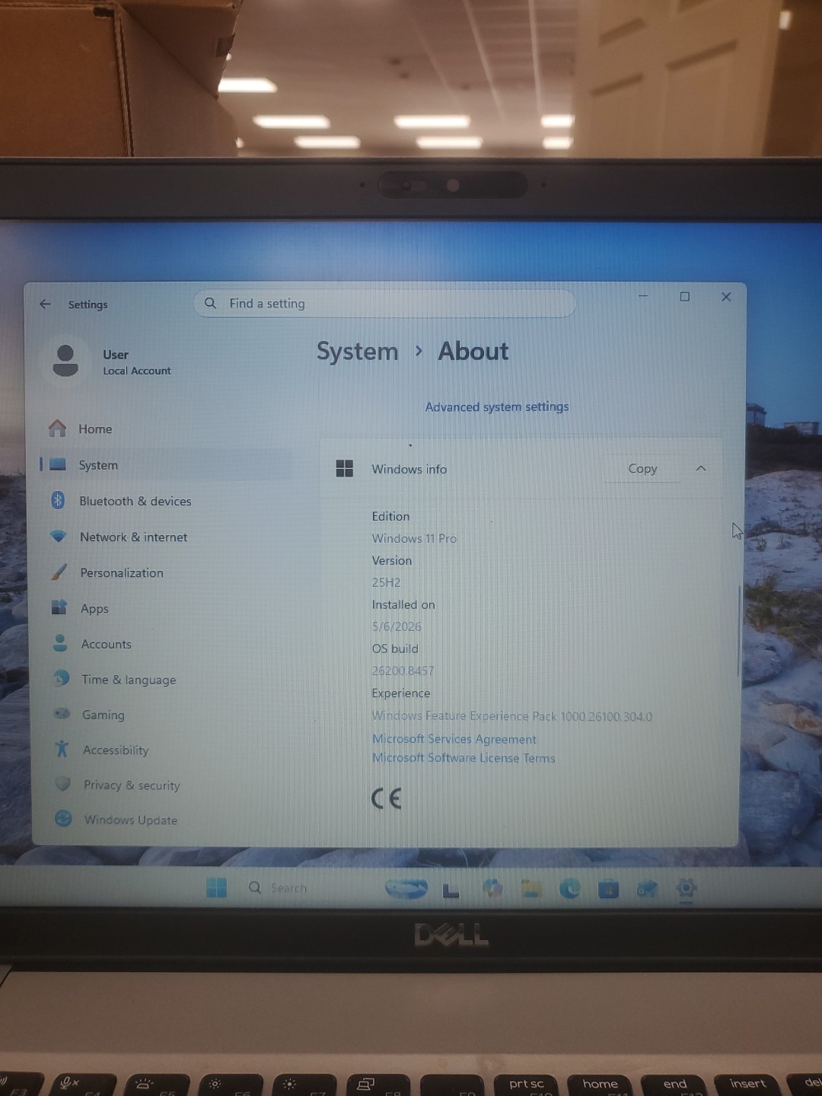The image size is (822, 1096).
Task: Click the Privacy shield icon
Action: coord(63,784)
